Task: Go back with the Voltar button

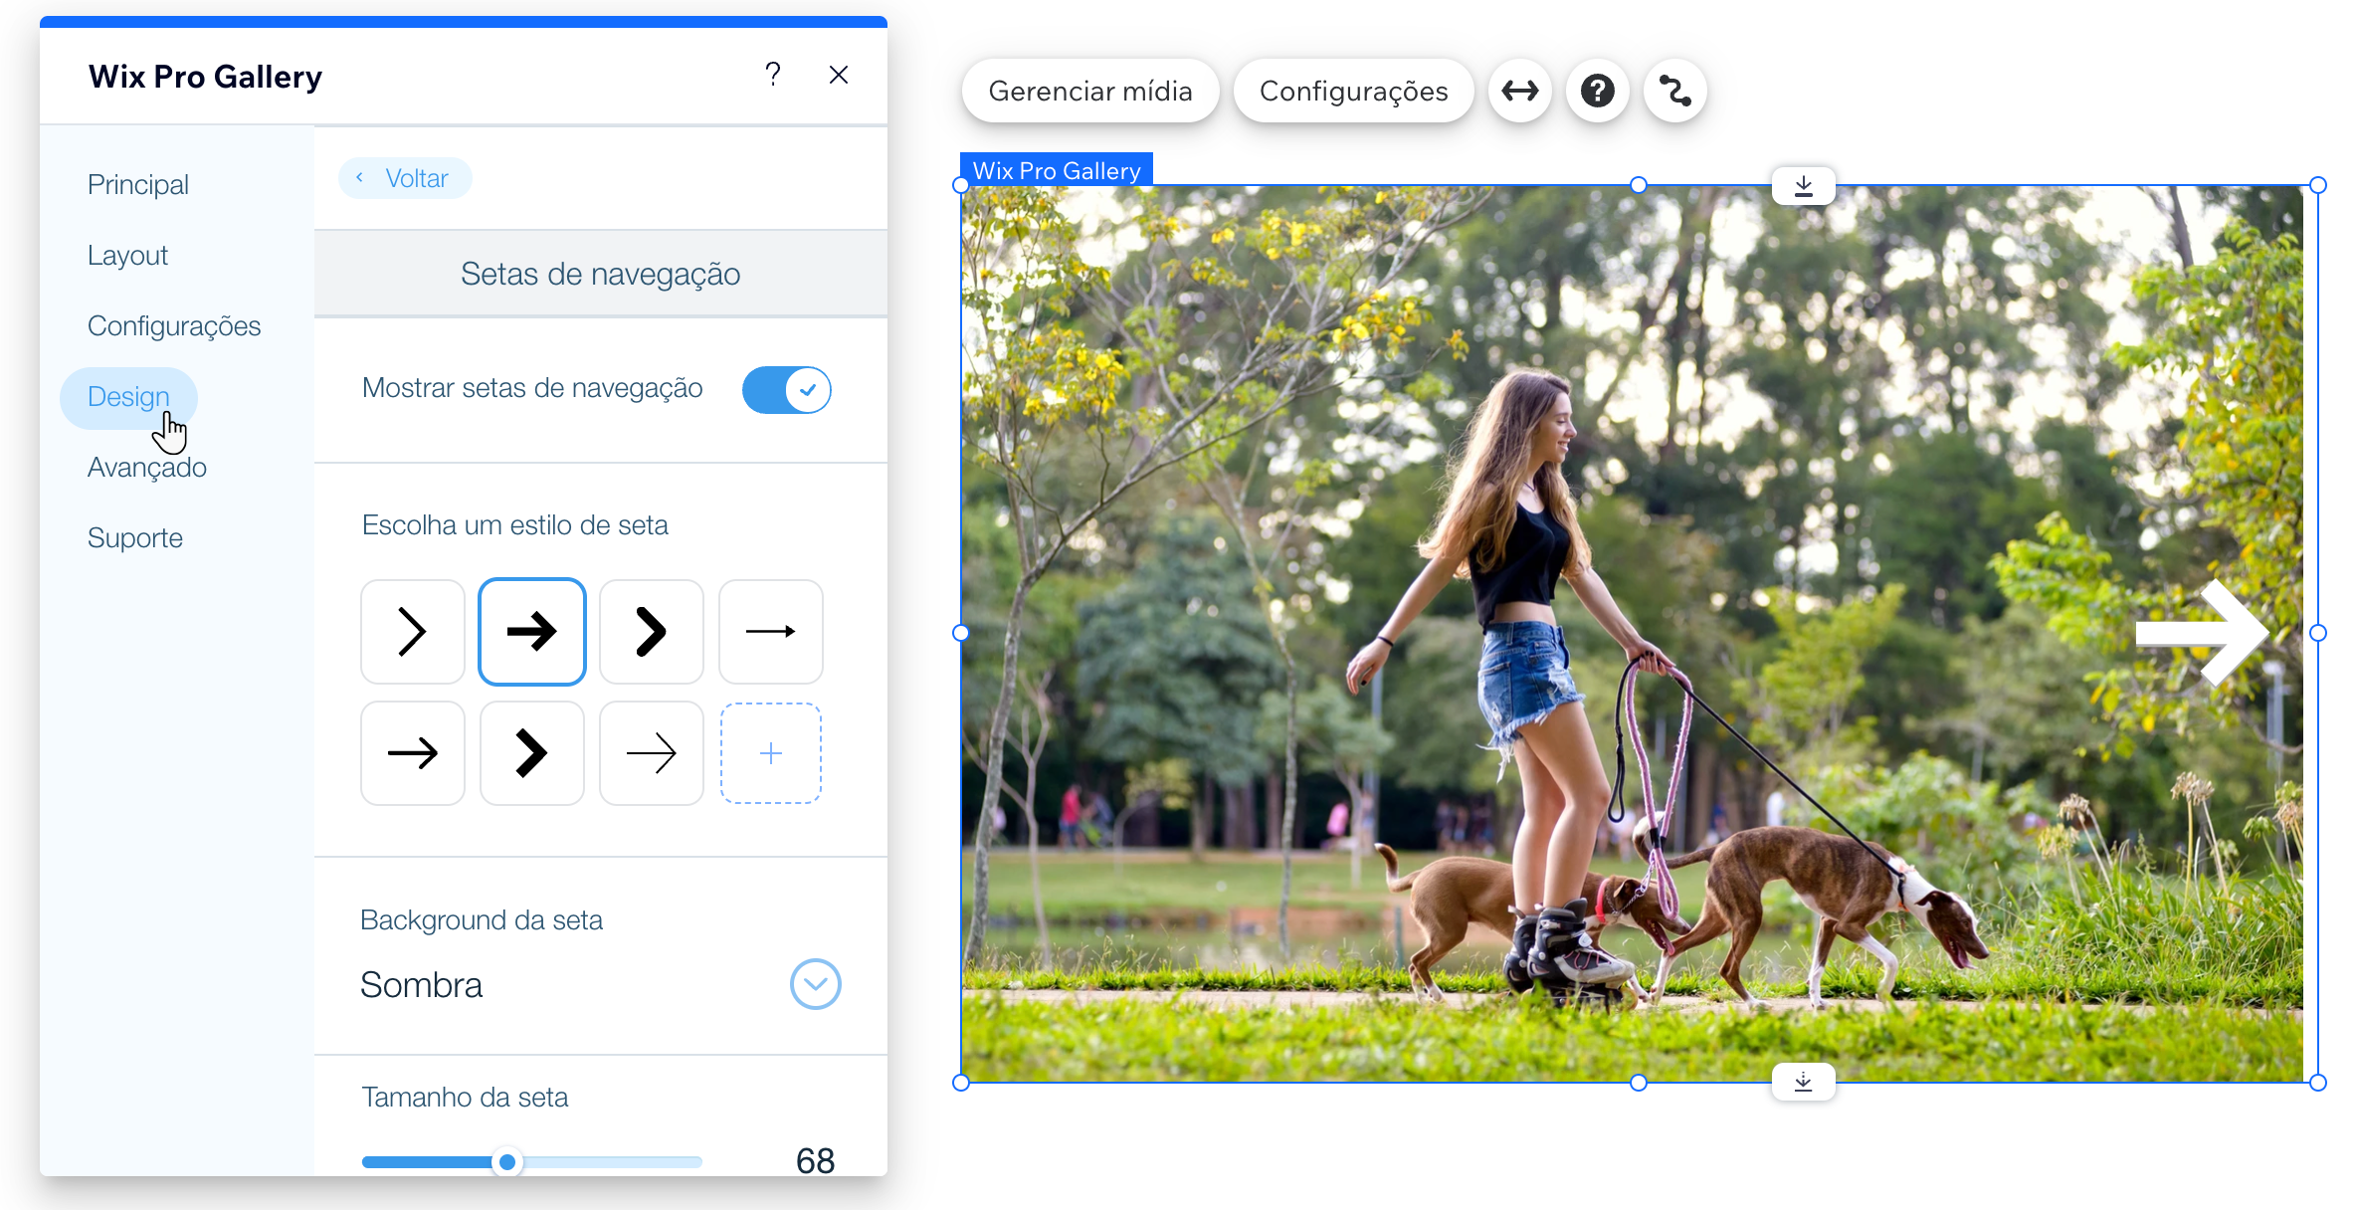Action: coord(405,178)
